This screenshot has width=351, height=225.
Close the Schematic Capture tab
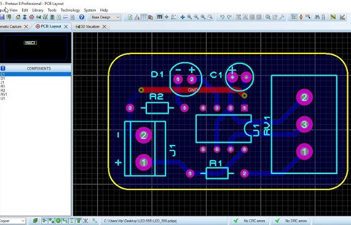(x=26, y=26)
